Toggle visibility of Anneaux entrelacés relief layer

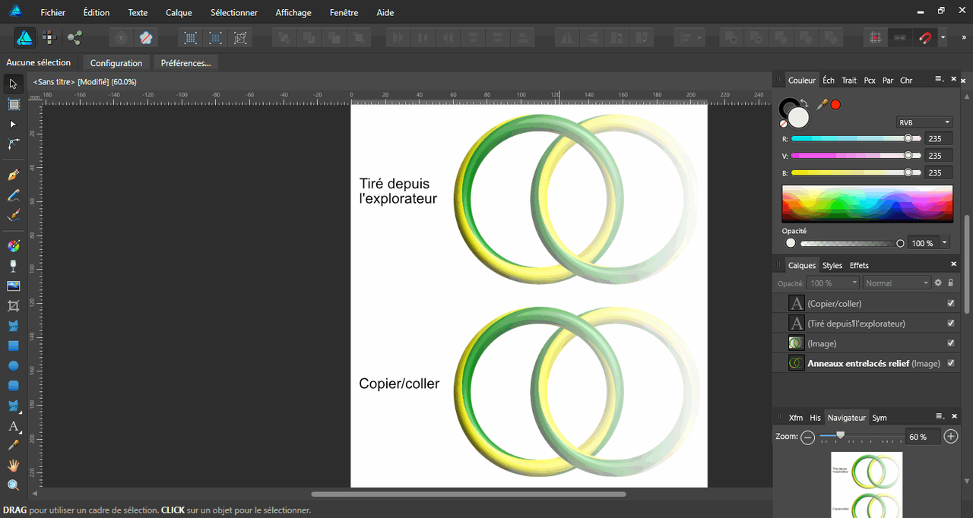point(950,363)
